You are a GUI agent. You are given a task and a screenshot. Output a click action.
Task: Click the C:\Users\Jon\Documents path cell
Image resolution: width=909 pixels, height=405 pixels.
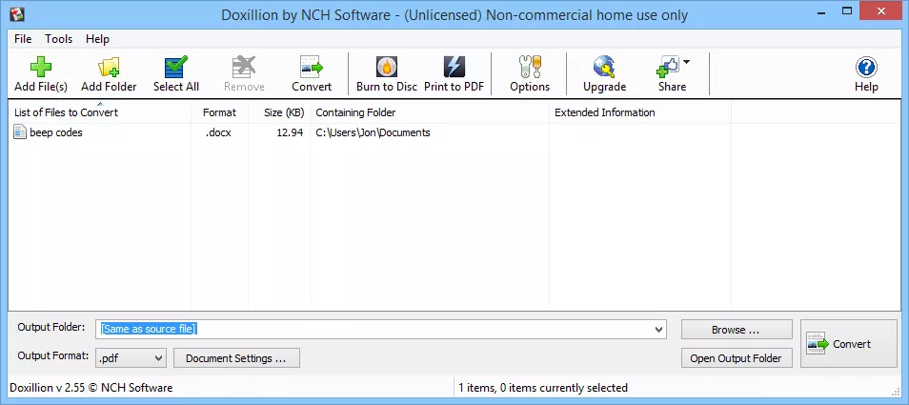point(373,132)
